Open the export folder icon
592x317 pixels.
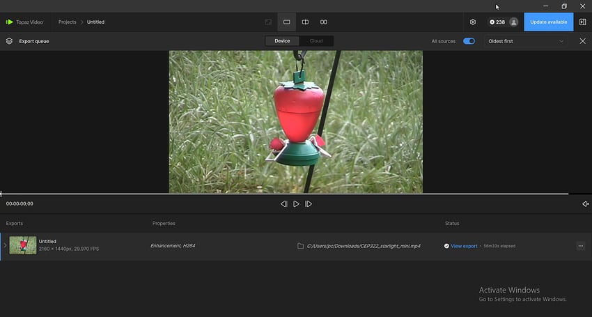click(300, 246)
